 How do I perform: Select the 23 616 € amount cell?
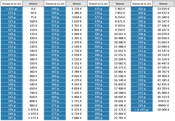(164, 9)
